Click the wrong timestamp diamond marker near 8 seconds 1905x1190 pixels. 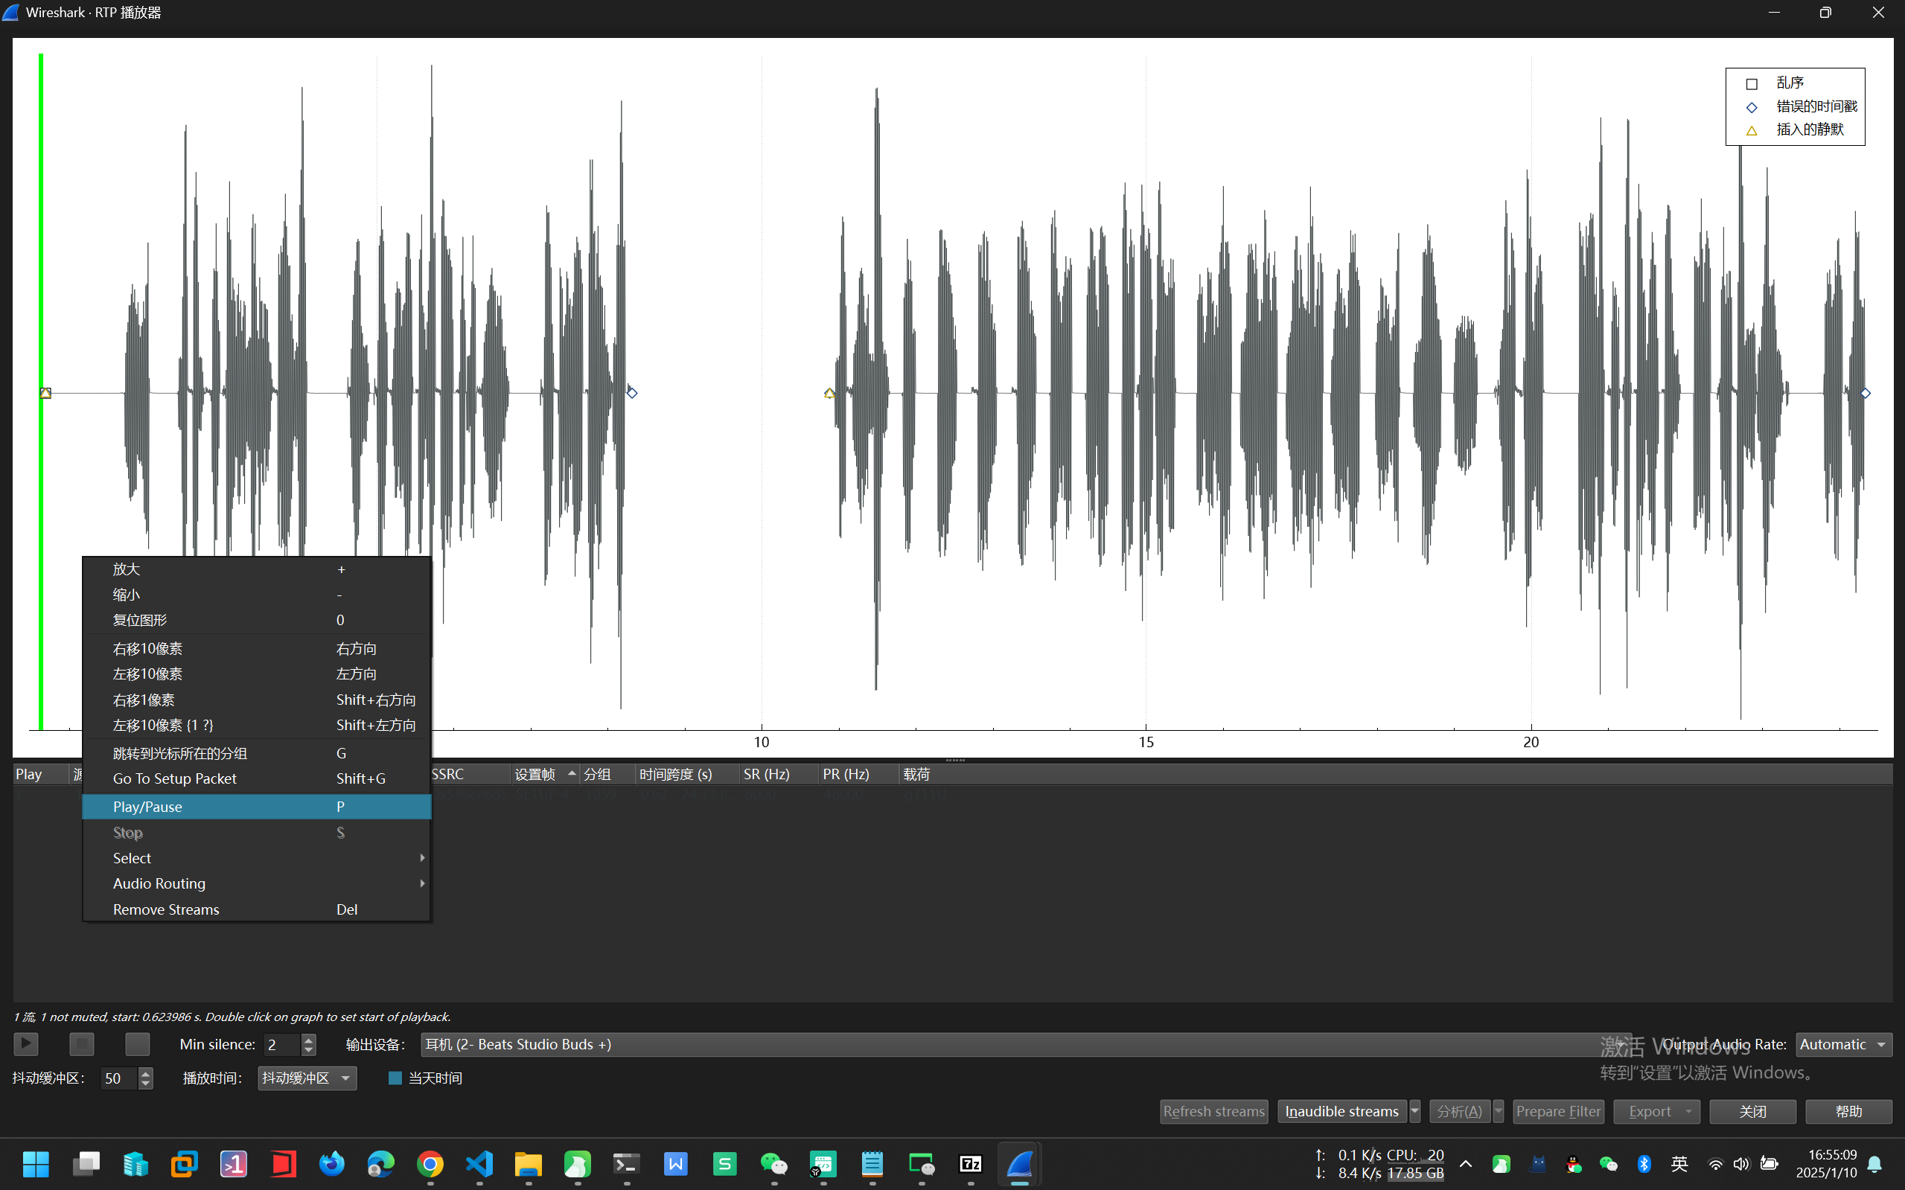click(631, 392)
